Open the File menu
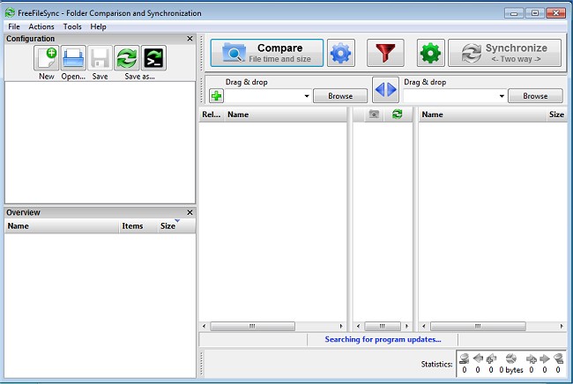 [x=14, y=26]
